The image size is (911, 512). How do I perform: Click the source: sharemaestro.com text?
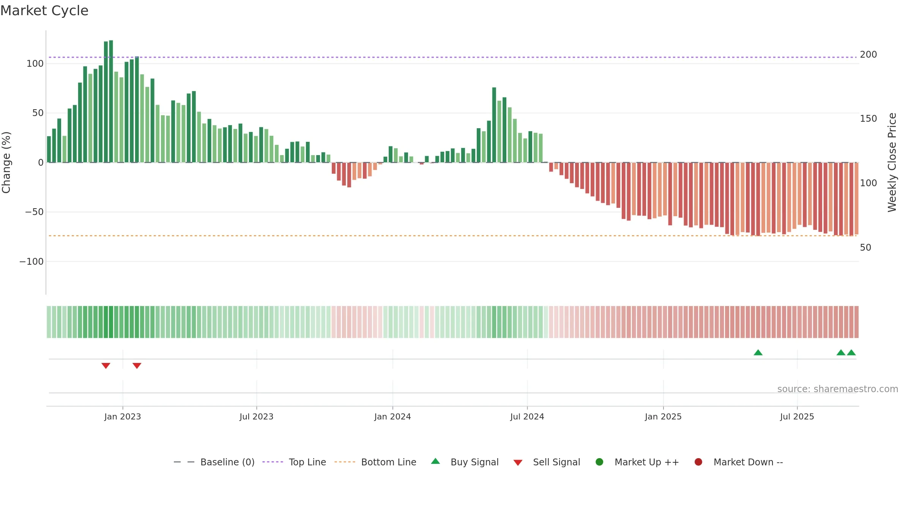838,389
